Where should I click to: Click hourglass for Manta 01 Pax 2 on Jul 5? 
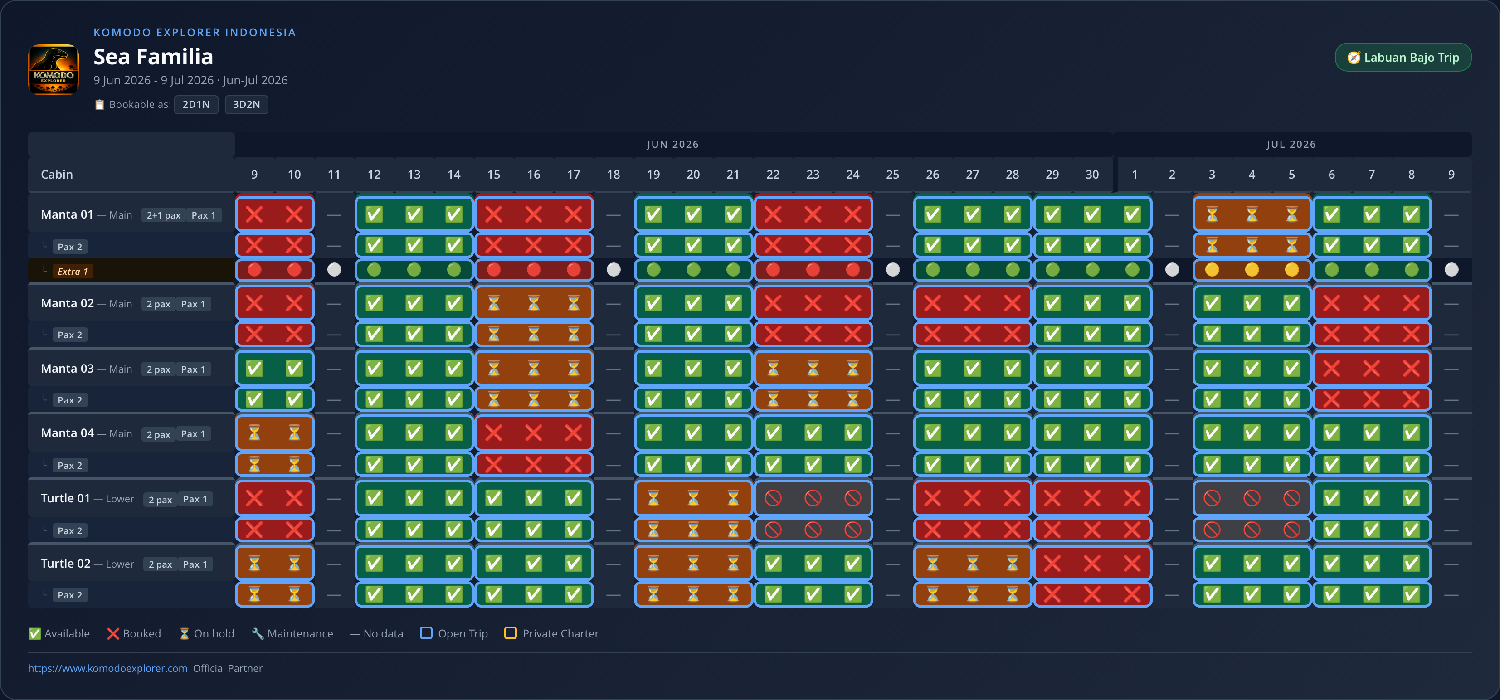pyautogui.click(x=1291, y=245)
